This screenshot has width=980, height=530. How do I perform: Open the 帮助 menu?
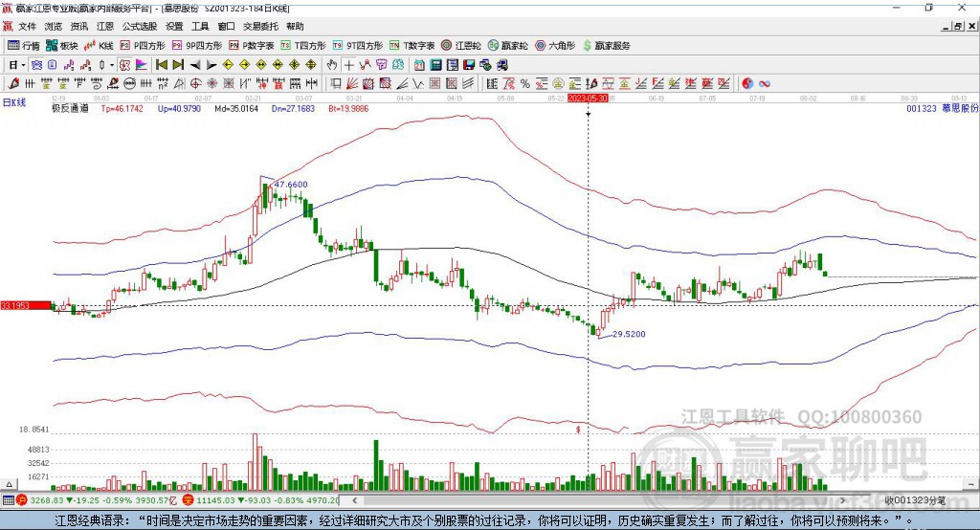295,26
